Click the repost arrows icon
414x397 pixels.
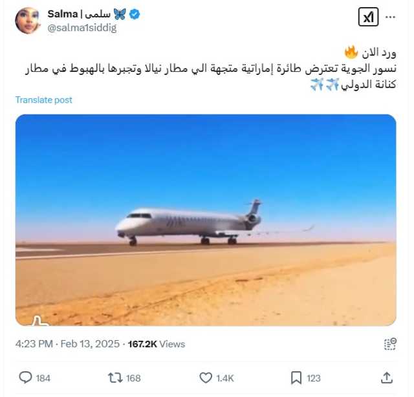pos(115,378)
